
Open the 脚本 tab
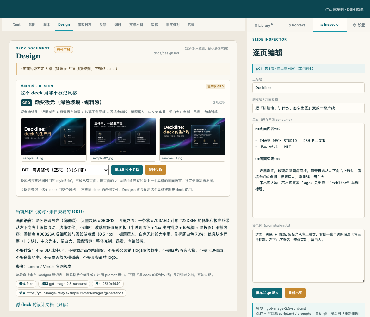coord(47,25)
